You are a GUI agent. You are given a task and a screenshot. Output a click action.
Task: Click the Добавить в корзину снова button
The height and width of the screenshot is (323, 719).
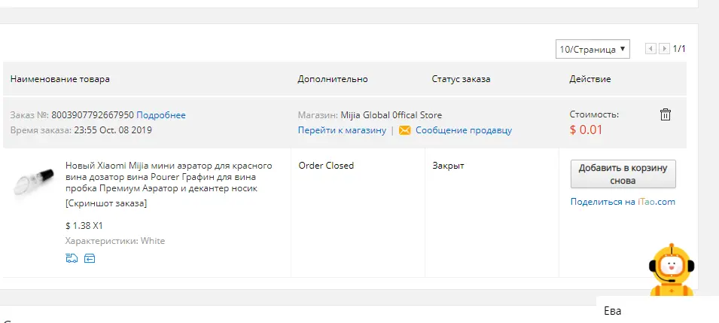(623, 174)
